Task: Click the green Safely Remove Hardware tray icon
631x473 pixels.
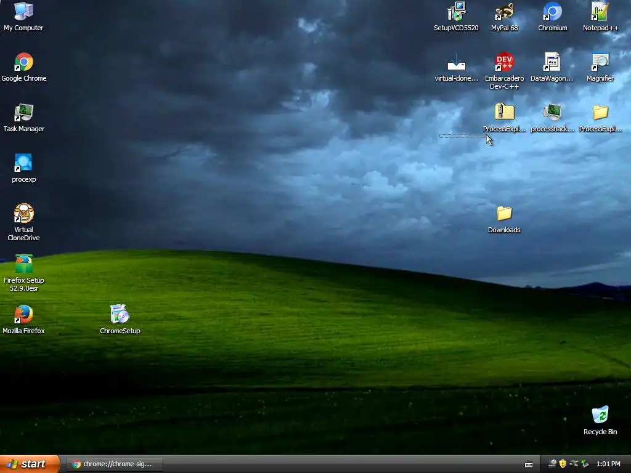Action: click(x=585, y=464)
